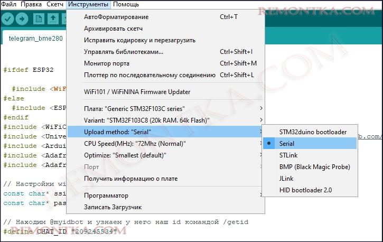Open the Скетч menu in menu bar
The image size is (383, 242).
click(55, 4)
